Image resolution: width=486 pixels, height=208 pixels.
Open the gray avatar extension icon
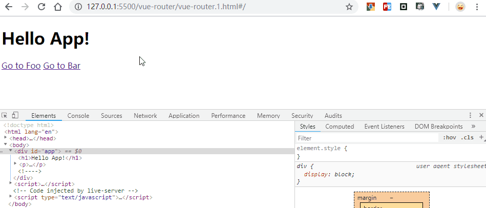[420, 7]
